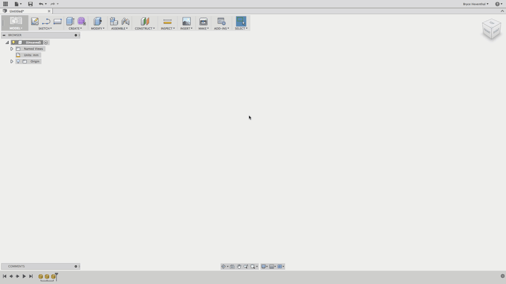Open the MAKE menu

point(203,28)
